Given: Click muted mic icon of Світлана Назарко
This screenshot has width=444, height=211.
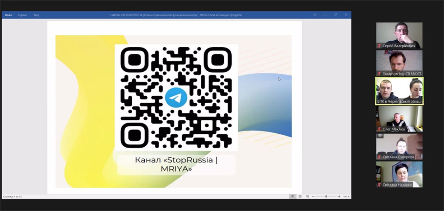Looking at the screenshot, I should [x=379, y=185].
